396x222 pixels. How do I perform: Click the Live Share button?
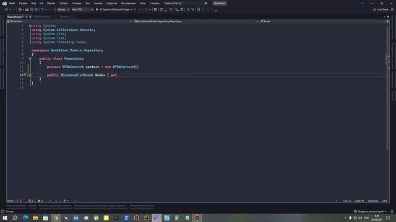click(381, 10)
